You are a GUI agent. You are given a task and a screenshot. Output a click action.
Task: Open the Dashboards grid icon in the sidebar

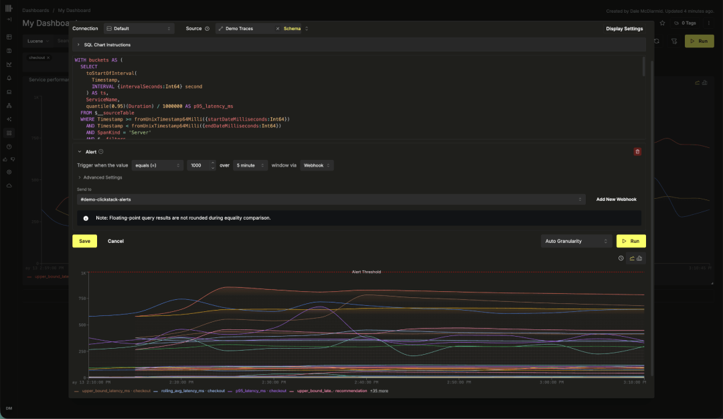pos(9,133)
